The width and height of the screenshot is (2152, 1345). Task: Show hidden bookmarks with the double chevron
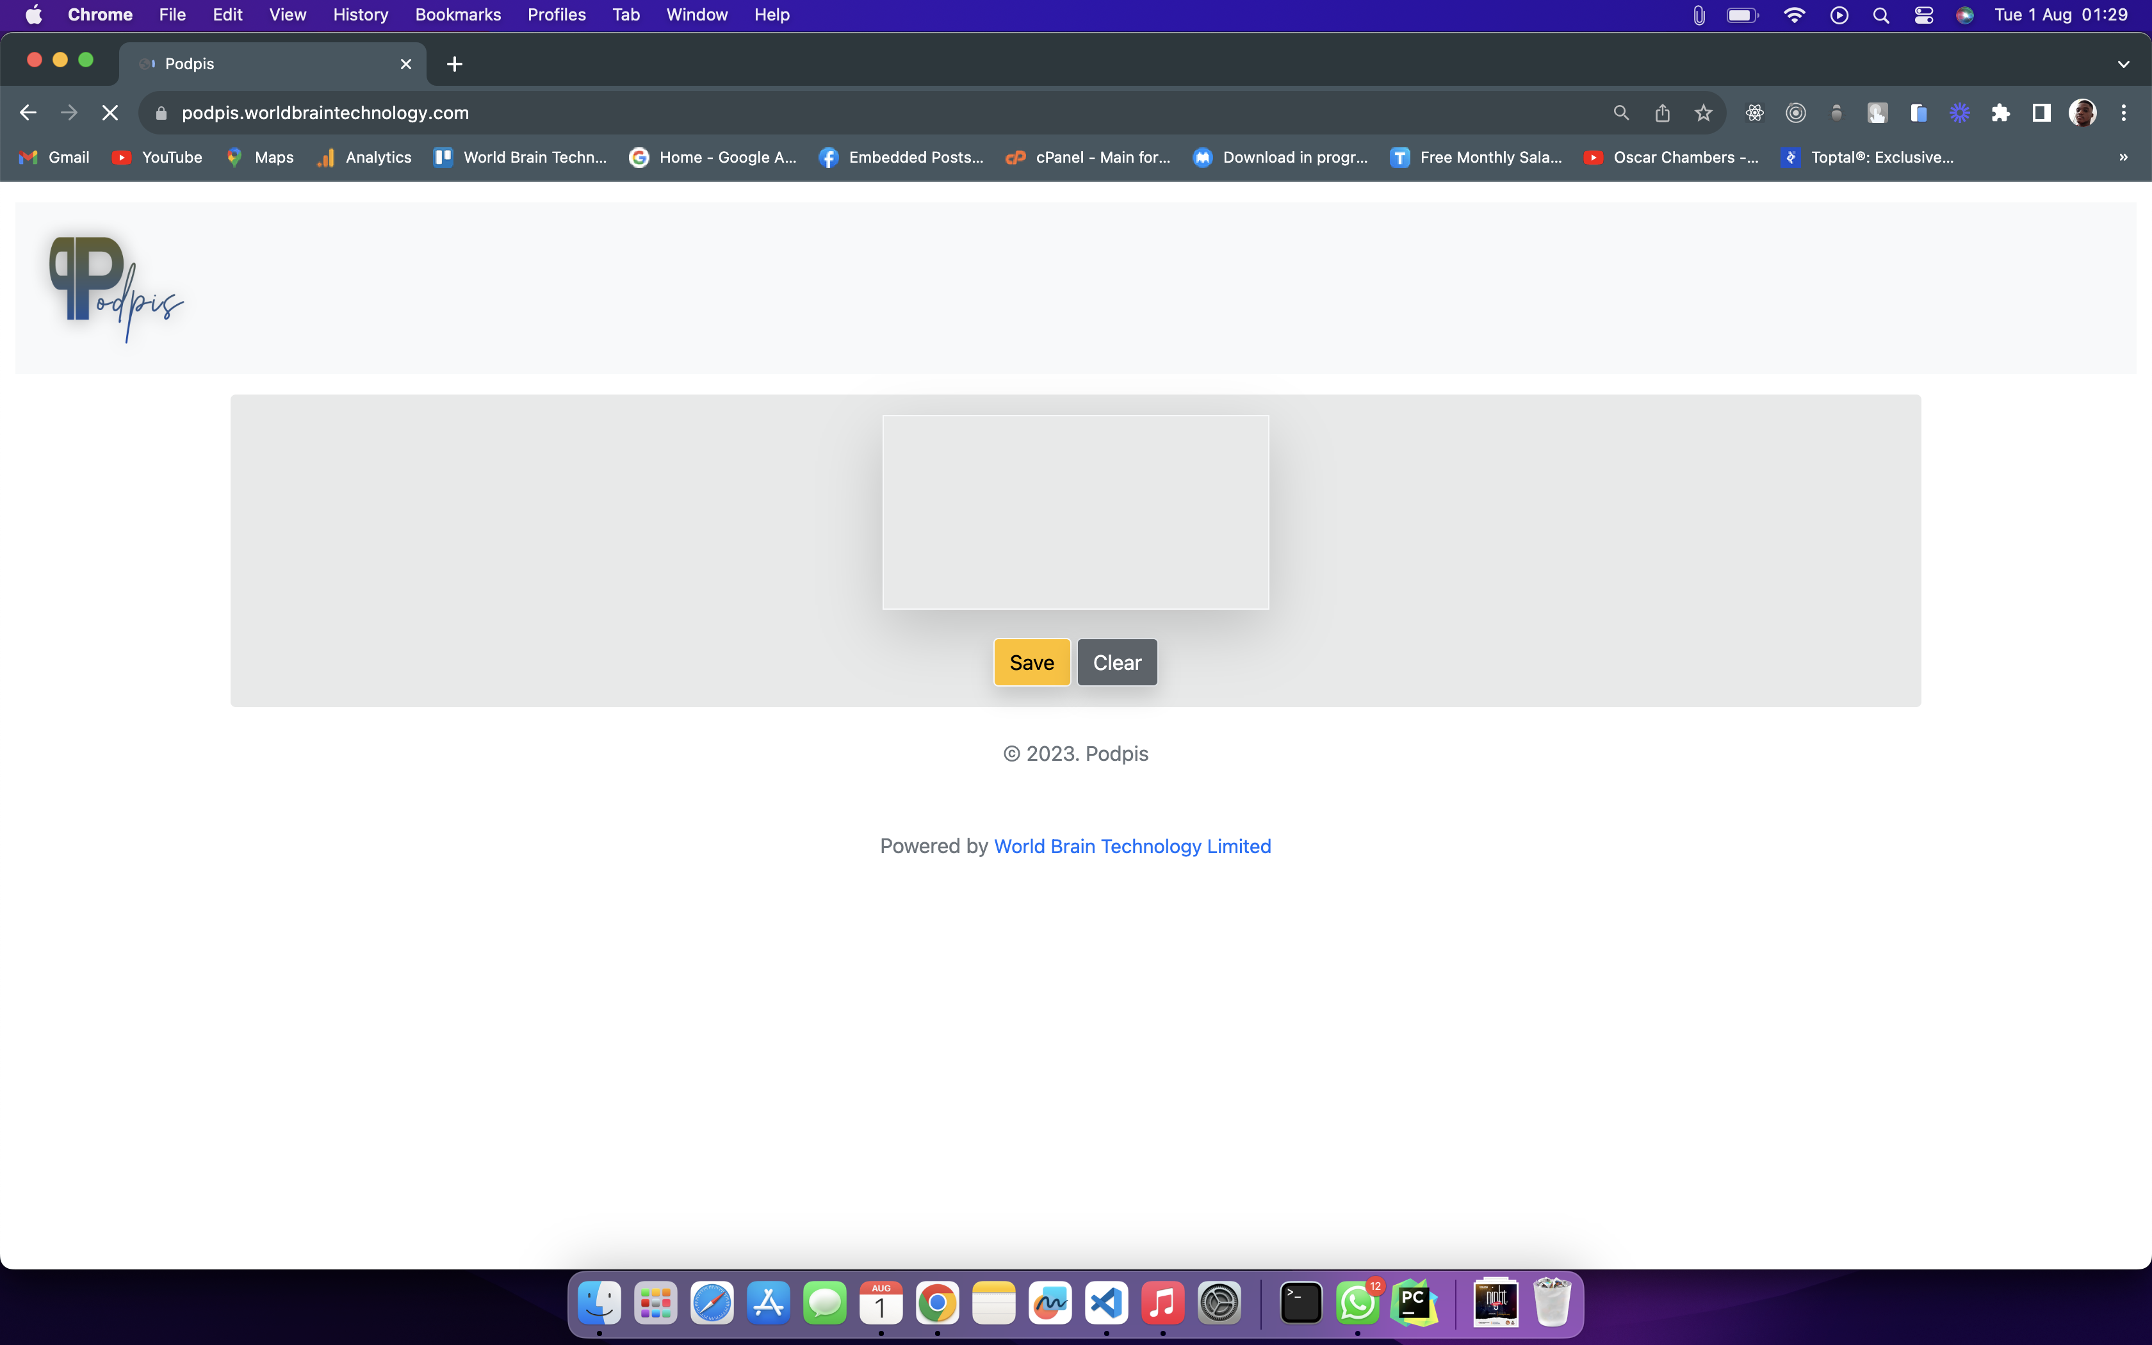pos(2124,158)
